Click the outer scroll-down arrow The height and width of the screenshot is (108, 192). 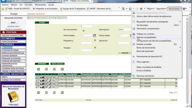[x=190, y=106]
